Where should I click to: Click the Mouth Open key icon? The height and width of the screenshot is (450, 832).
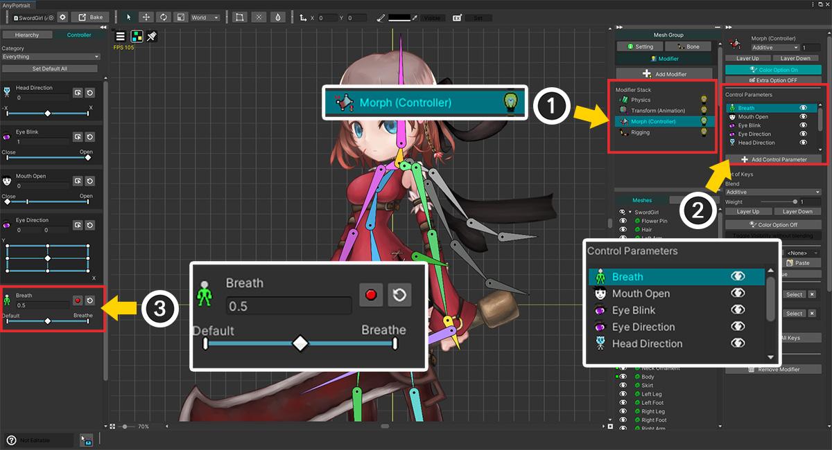[x=78, y=181]
